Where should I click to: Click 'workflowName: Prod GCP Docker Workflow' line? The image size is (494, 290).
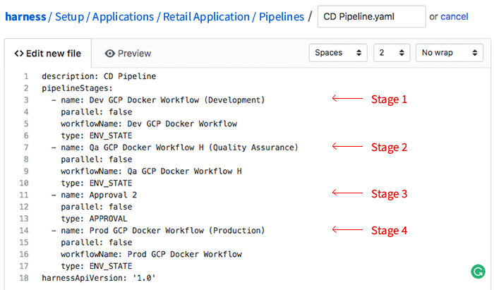(x=151, y=254)
